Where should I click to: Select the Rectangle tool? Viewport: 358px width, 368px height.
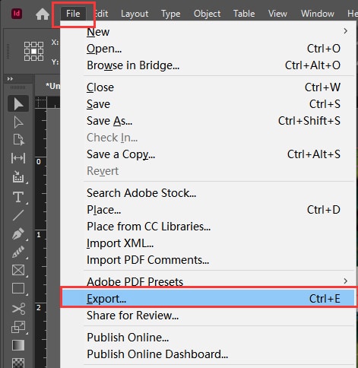pyautogui.click(x=18, y=288)
